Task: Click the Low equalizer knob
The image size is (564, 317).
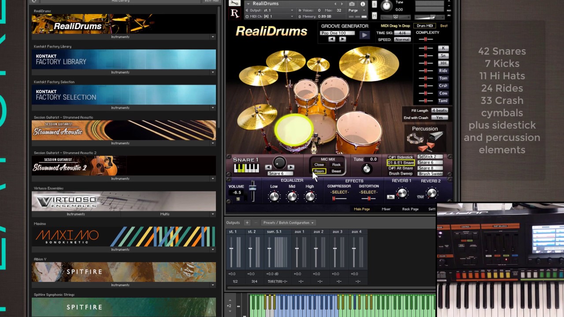Action: [274, 196]
